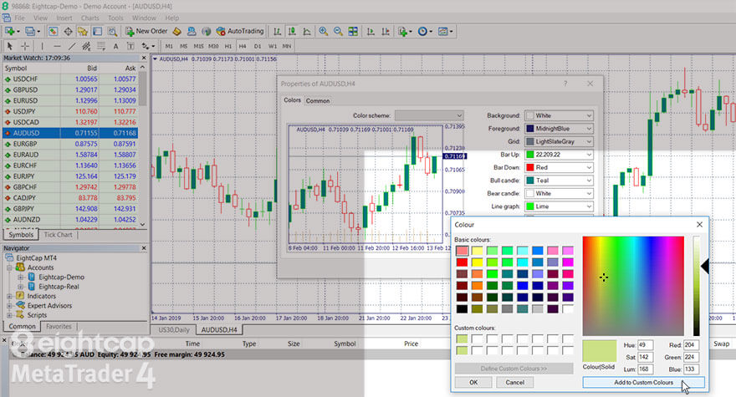Collapse the Accounts tree node
Viewport: 736px width, 397px height.
point(9,267)
